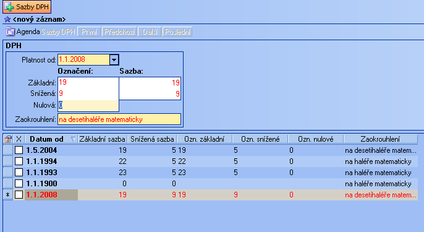Select the 1.1.1993 date cell
The height and width of the screenshot is (232, 424).
(x=51, y=173)
